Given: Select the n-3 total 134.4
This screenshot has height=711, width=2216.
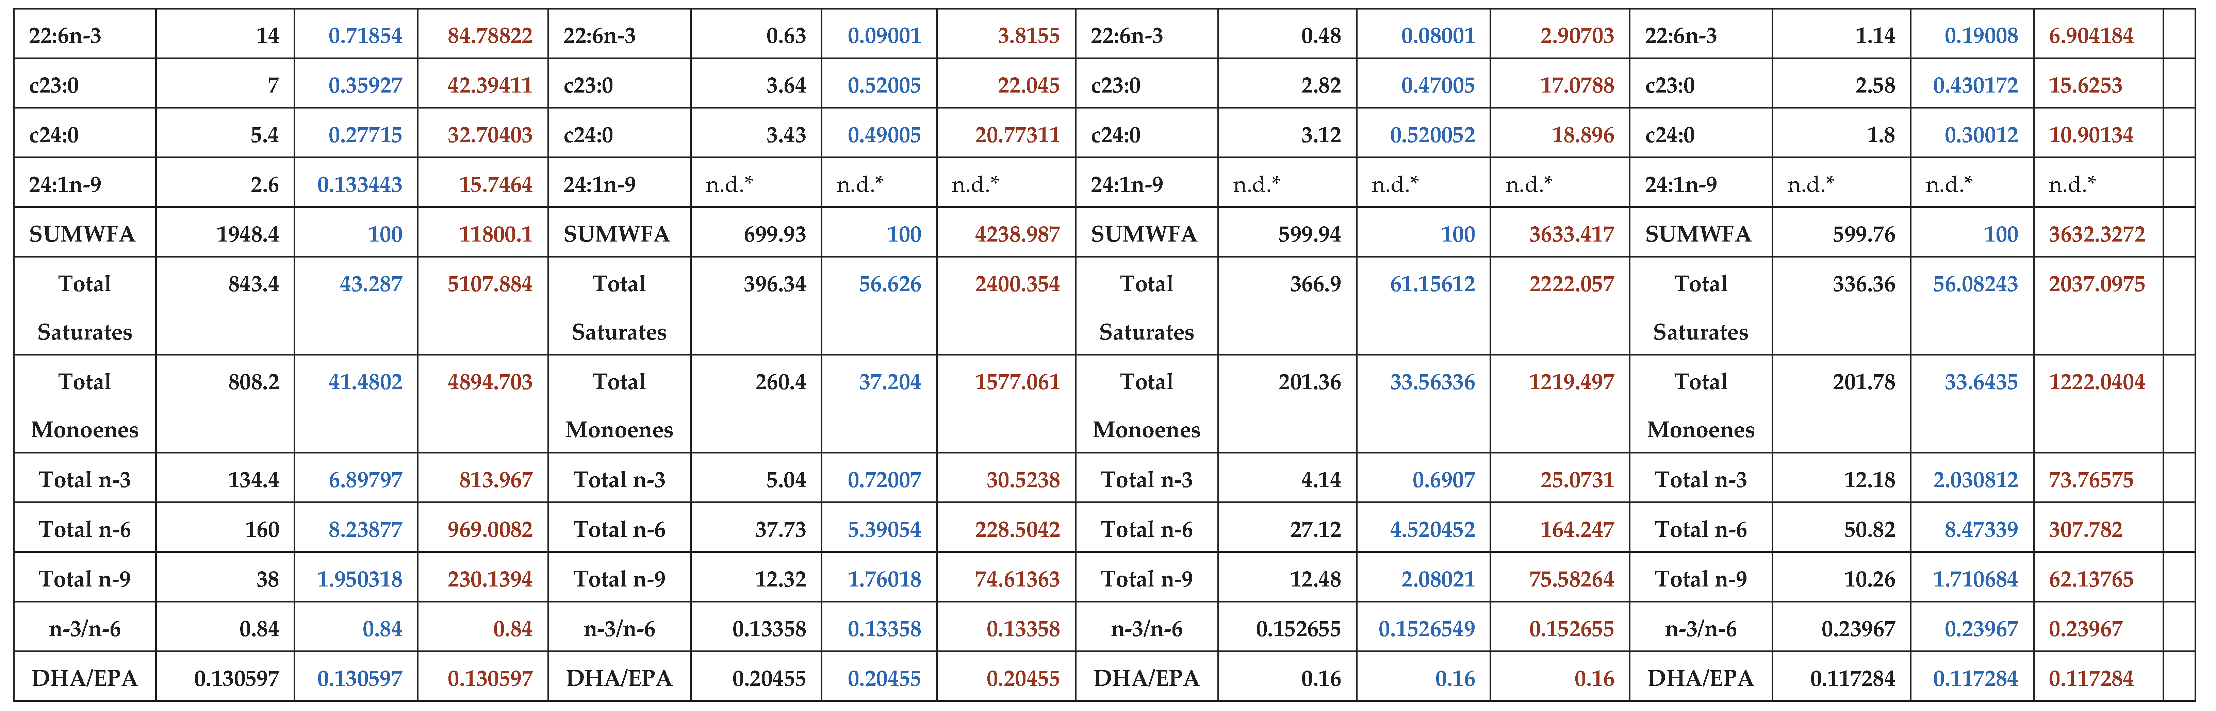Looking at the screenshot, I should click(253, 480).
